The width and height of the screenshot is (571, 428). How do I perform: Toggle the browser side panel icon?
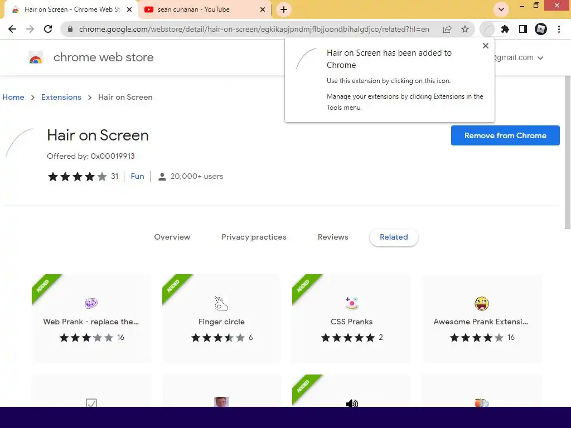tap(523, 29)
